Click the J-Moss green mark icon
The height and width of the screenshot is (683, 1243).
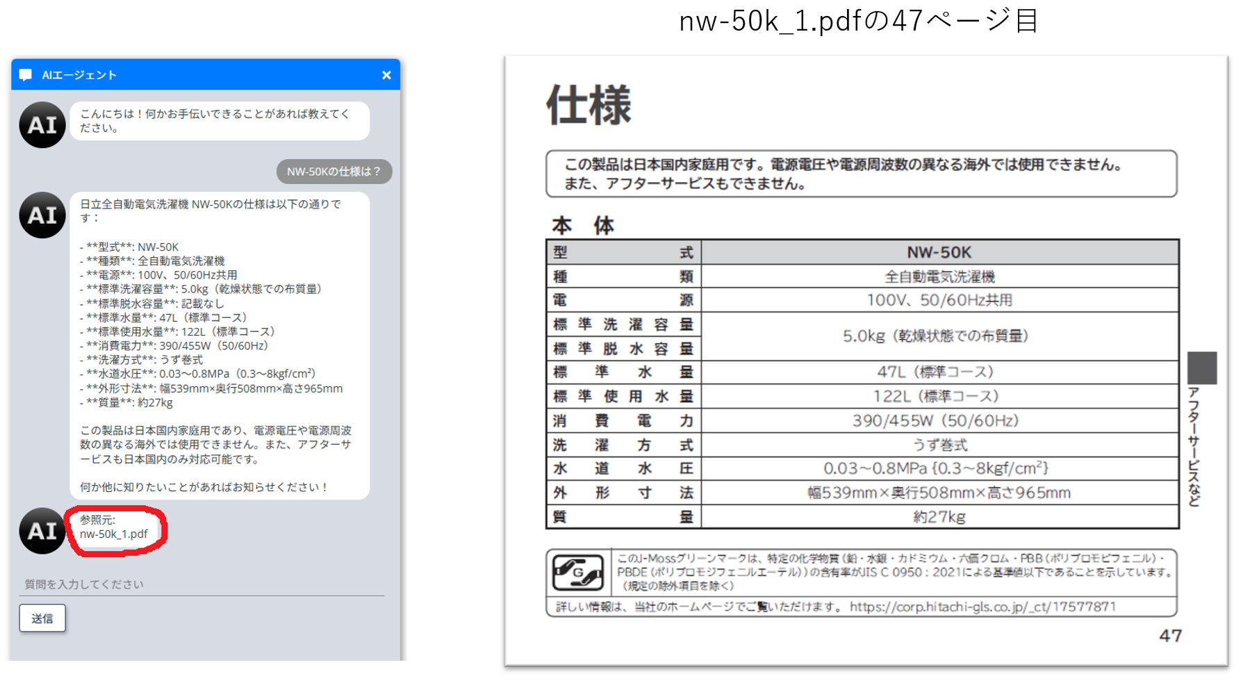tap(578, 573)
